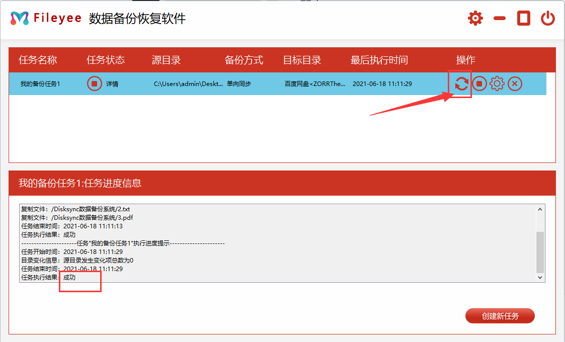Click the Fileyee logo icon

click(x=20, y=19)
